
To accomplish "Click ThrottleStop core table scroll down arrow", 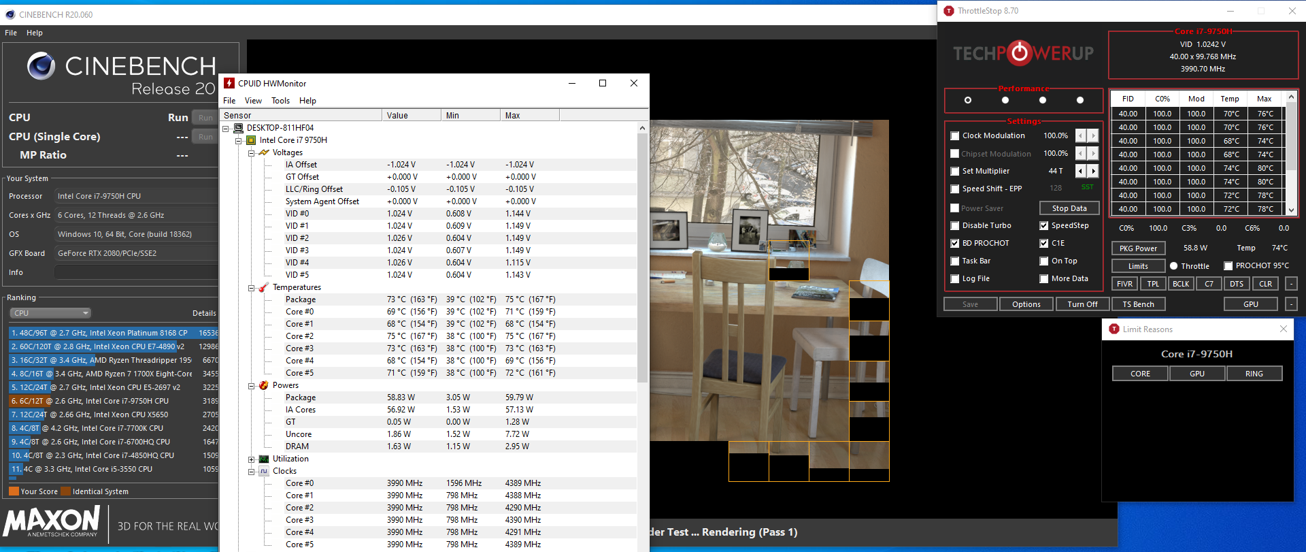I will tap(1291, 210).
